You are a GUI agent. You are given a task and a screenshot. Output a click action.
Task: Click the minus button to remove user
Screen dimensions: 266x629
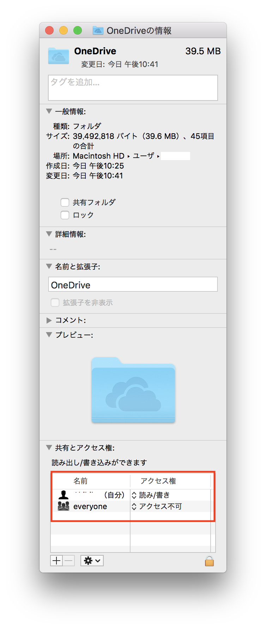click(x=69, y=561)
